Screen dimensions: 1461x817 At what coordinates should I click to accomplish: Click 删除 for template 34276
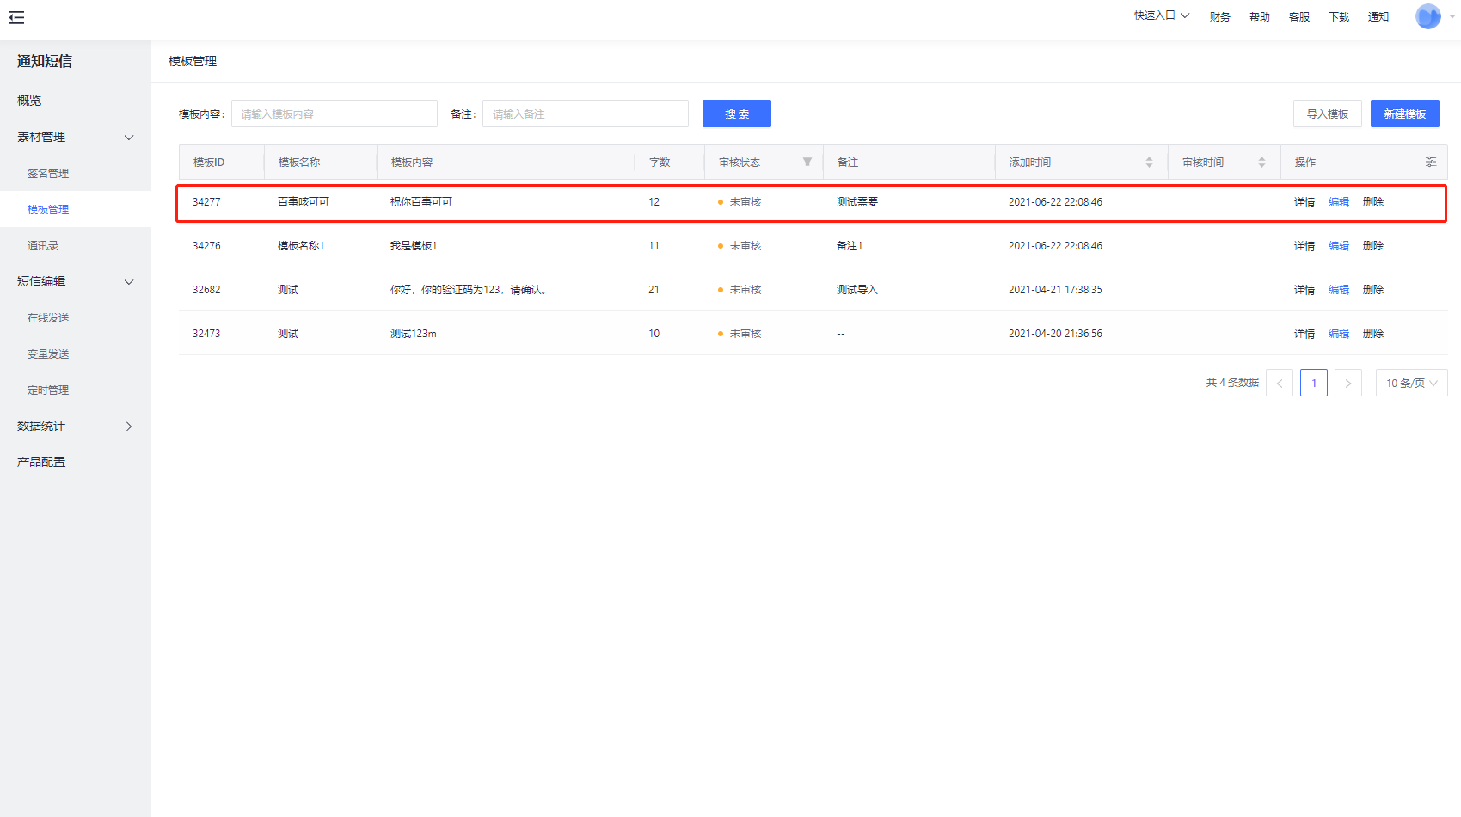tap(1373, 246)
